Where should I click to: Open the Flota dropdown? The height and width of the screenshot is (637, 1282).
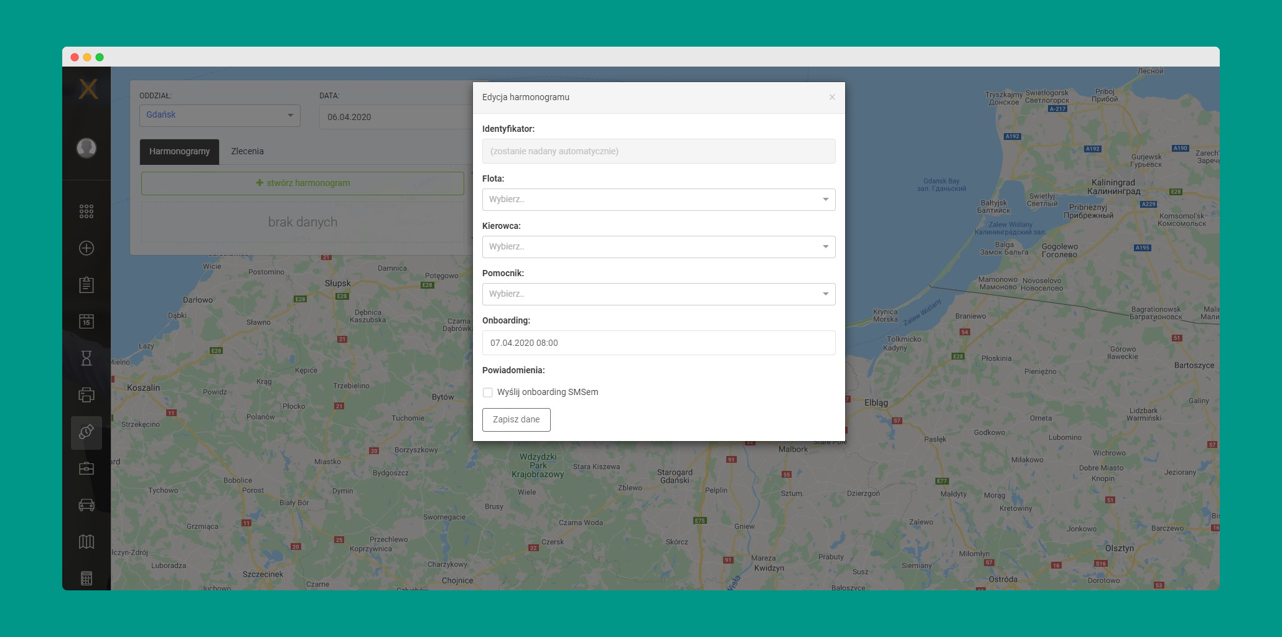[x=658, y=200]
